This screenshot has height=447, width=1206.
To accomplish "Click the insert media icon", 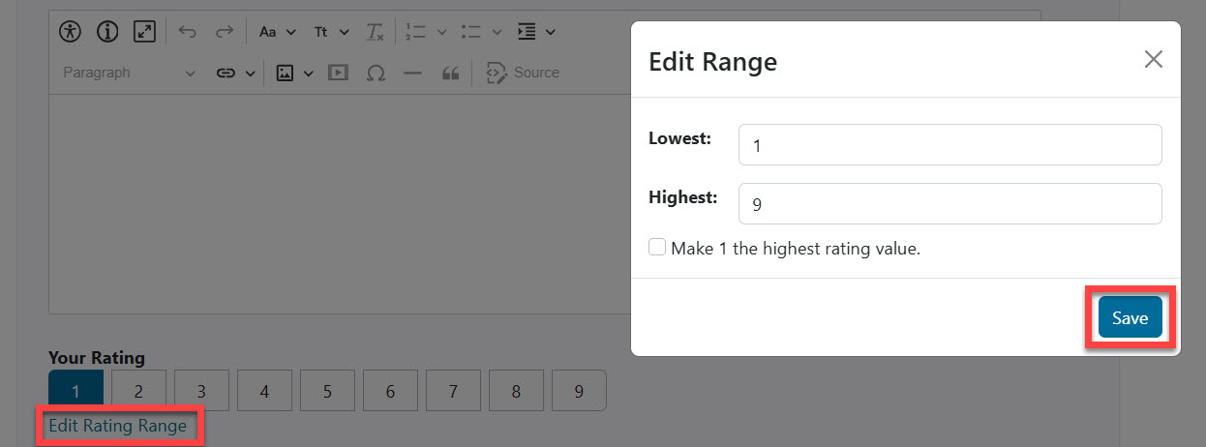I will tap(338, 73).
